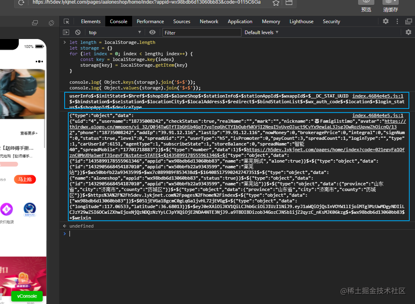Click the console Filter input field
The width and height of the screenshot is (415, 304).
click(x=202, y=33)
